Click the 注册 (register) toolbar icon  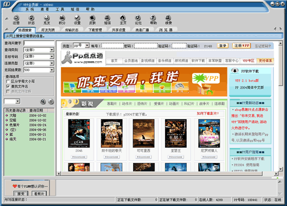coord(16,20)
